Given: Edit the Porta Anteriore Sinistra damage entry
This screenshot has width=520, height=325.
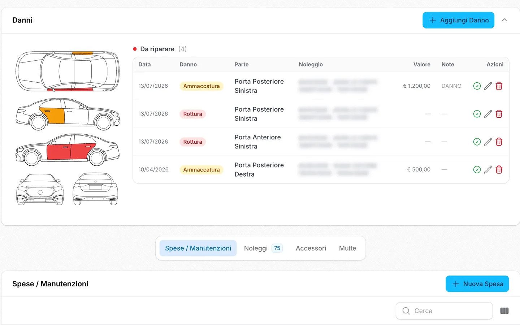Looking at the screenshot, I should (x=488, y=142).
